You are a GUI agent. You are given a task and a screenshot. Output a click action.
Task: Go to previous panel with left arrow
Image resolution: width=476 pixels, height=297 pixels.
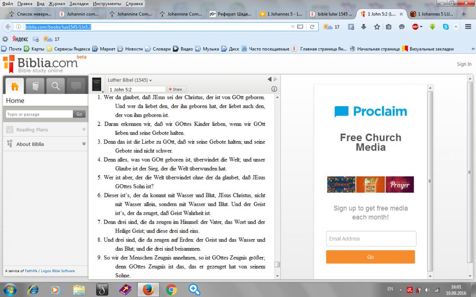point(270,79)
